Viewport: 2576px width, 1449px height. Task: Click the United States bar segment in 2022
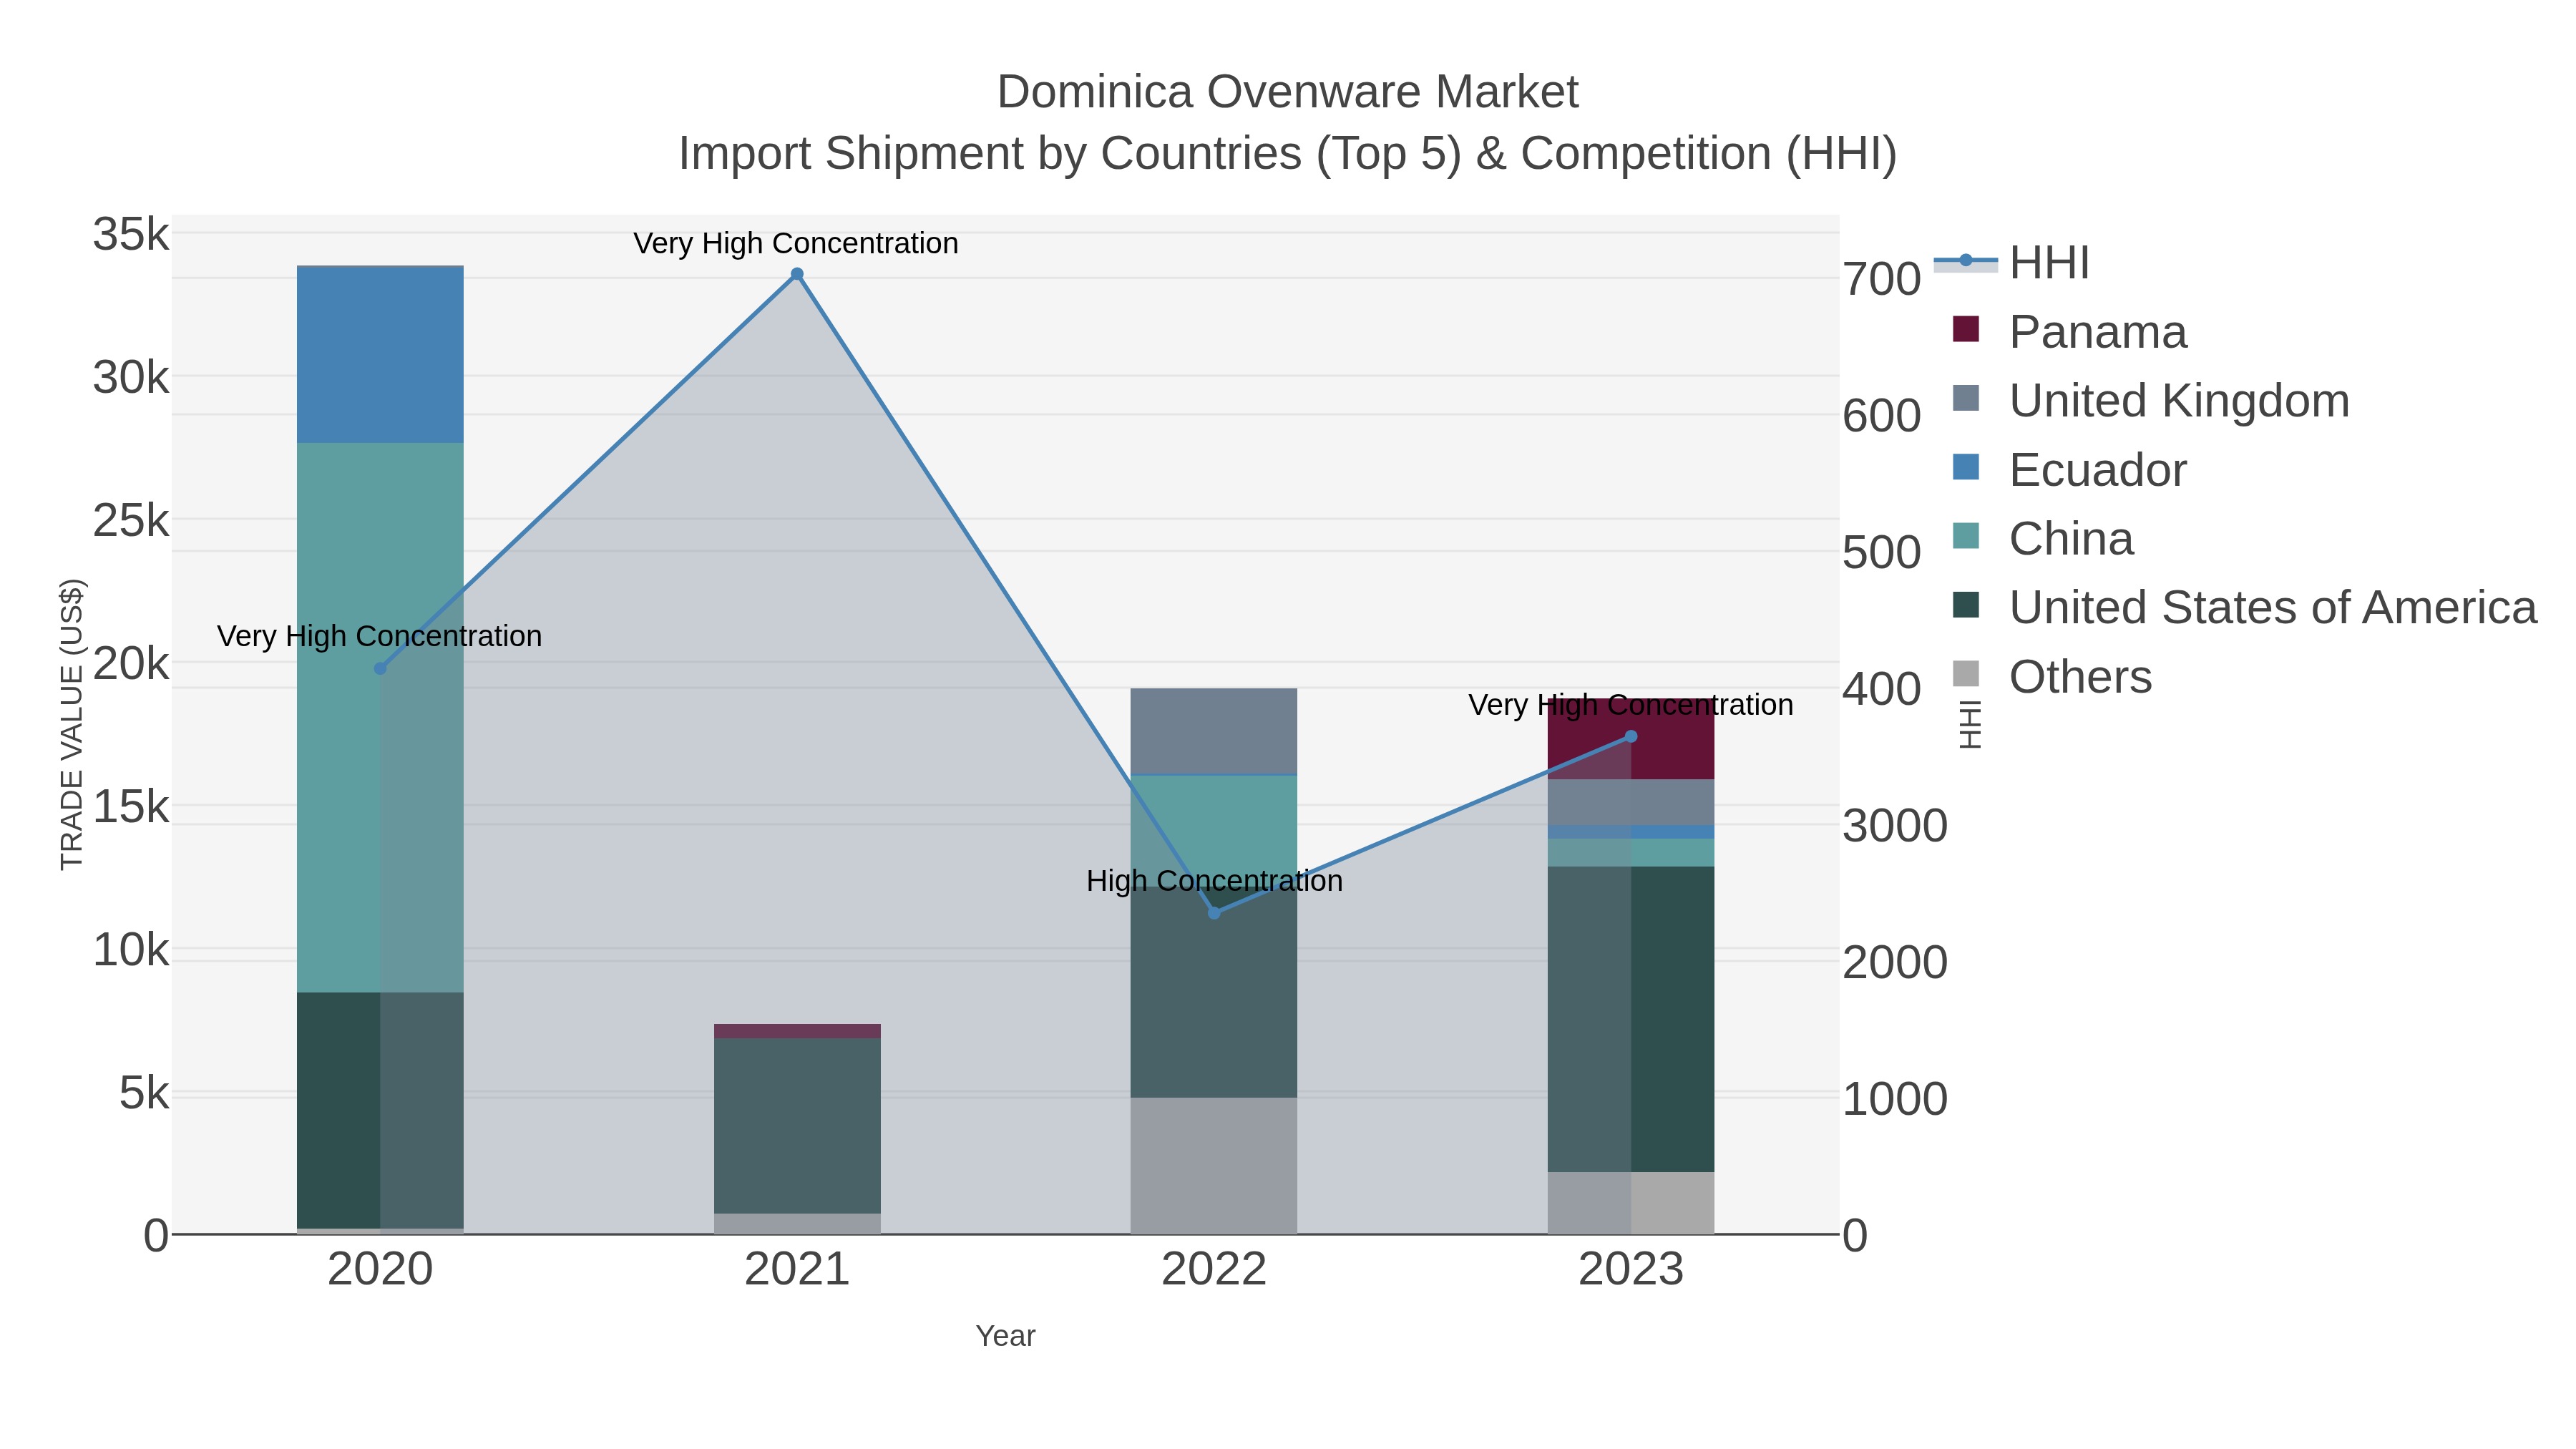1214,992
